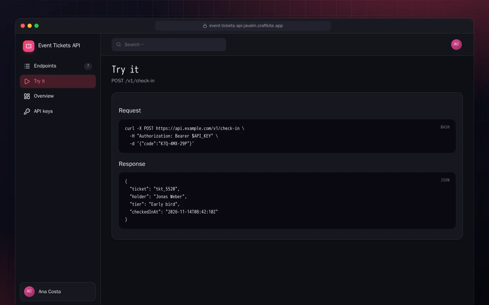
Task: Click the Endpoints list icon
Action: tap(27, 66)
